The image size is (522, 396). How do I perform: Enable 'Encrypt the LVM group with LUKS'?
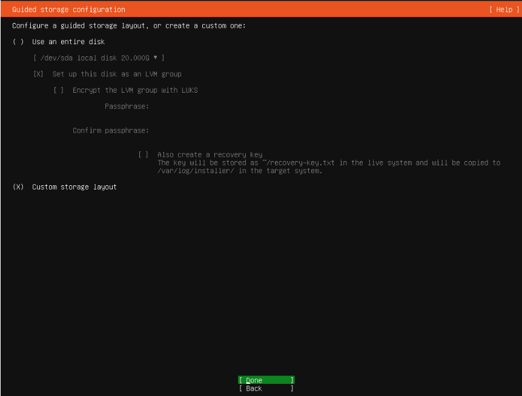pos(59,90)
